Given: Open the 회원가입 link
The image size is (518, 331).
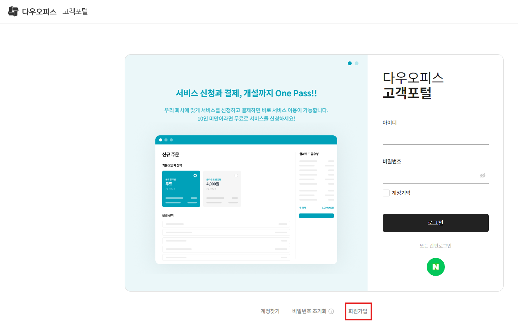Looking at the screenshot, I should [358, 311].
